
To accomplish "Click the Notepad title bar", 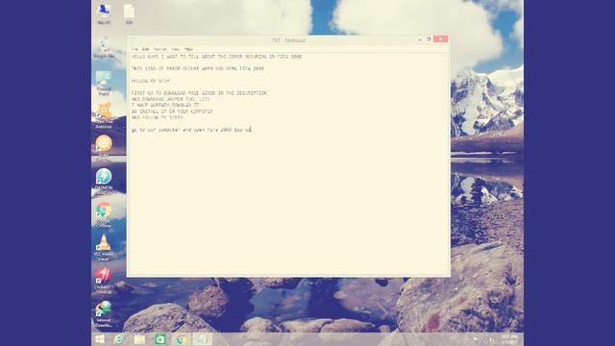I will pyautogui.click(x=288, y=40).
